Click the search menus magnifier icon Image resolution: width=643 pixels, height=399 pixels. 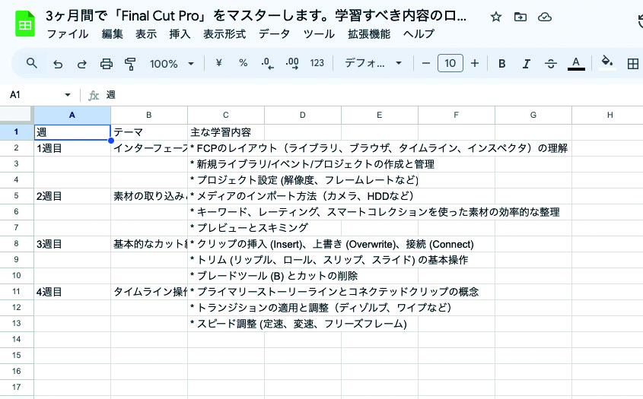point(31,64)
